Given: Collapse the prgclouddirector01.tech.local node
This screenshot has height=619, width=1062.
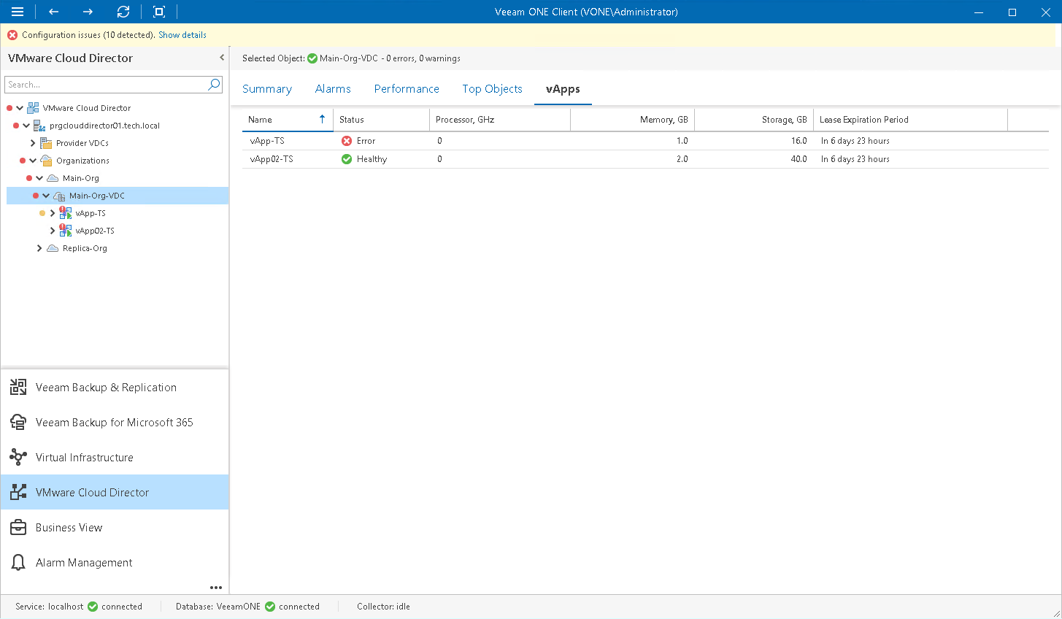Looking at the screenshot, I should point(26,126).
